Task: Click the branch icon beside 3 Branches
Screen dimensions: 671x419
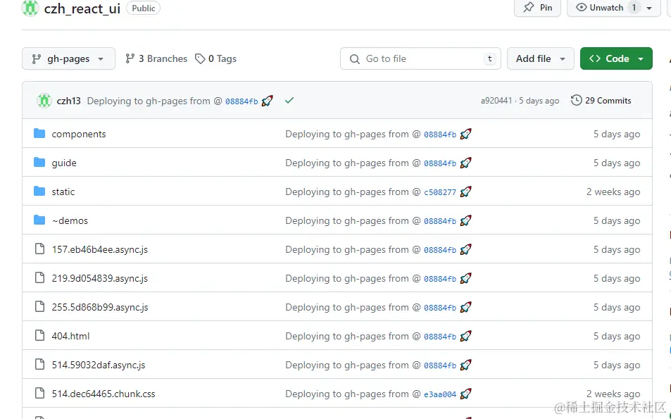Action: [130, 58]
